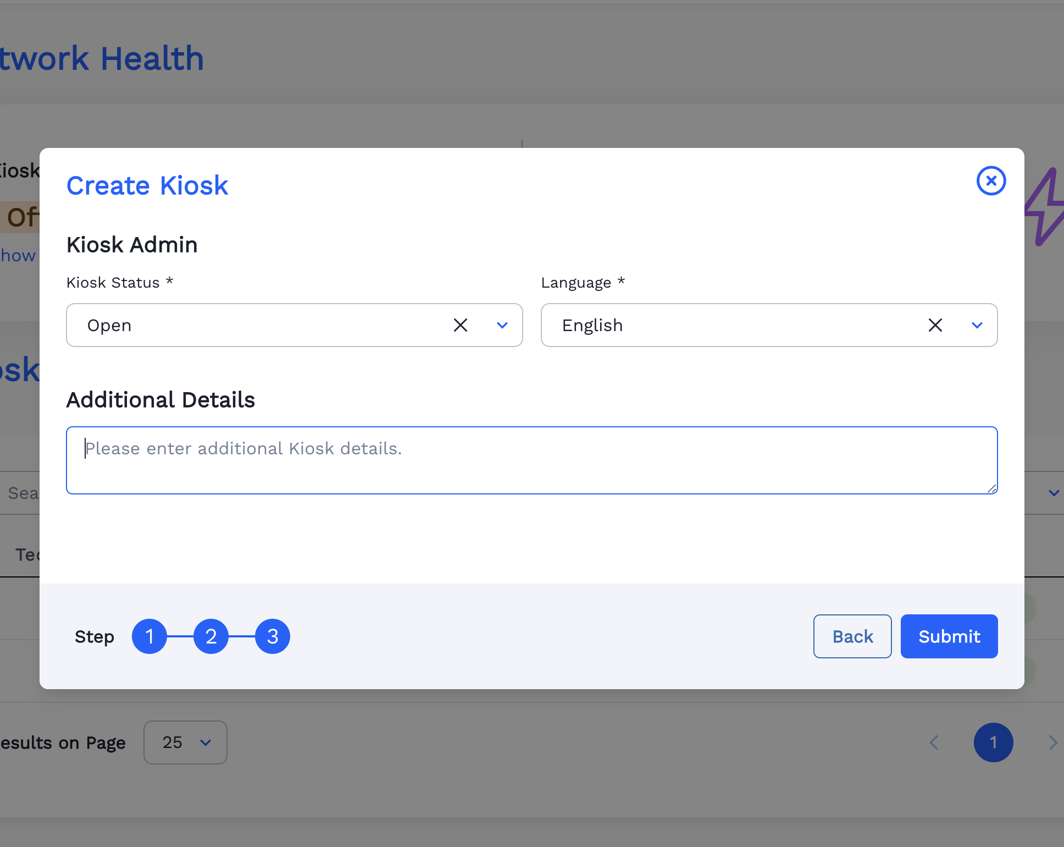This screenshot has width=1064, height=847.
Task: Expand the Language dropdown
Action: click(x=977, y=325)
